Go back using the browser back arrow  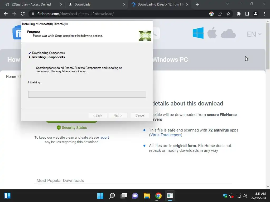[6, 14]
